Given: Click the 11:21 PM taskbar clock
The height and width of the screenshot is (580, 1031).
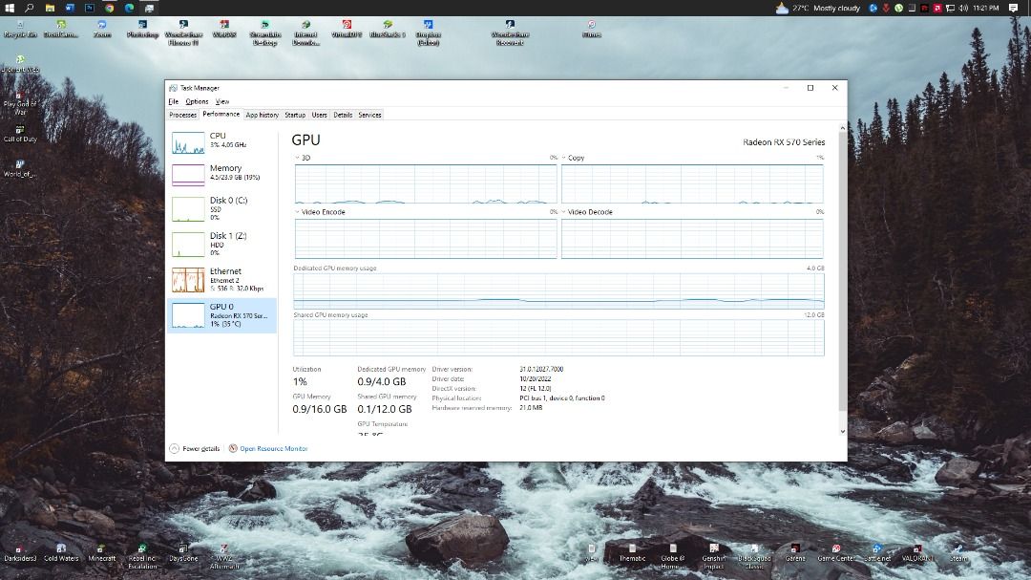Looking at the screenshot, I should click(985, 8).
